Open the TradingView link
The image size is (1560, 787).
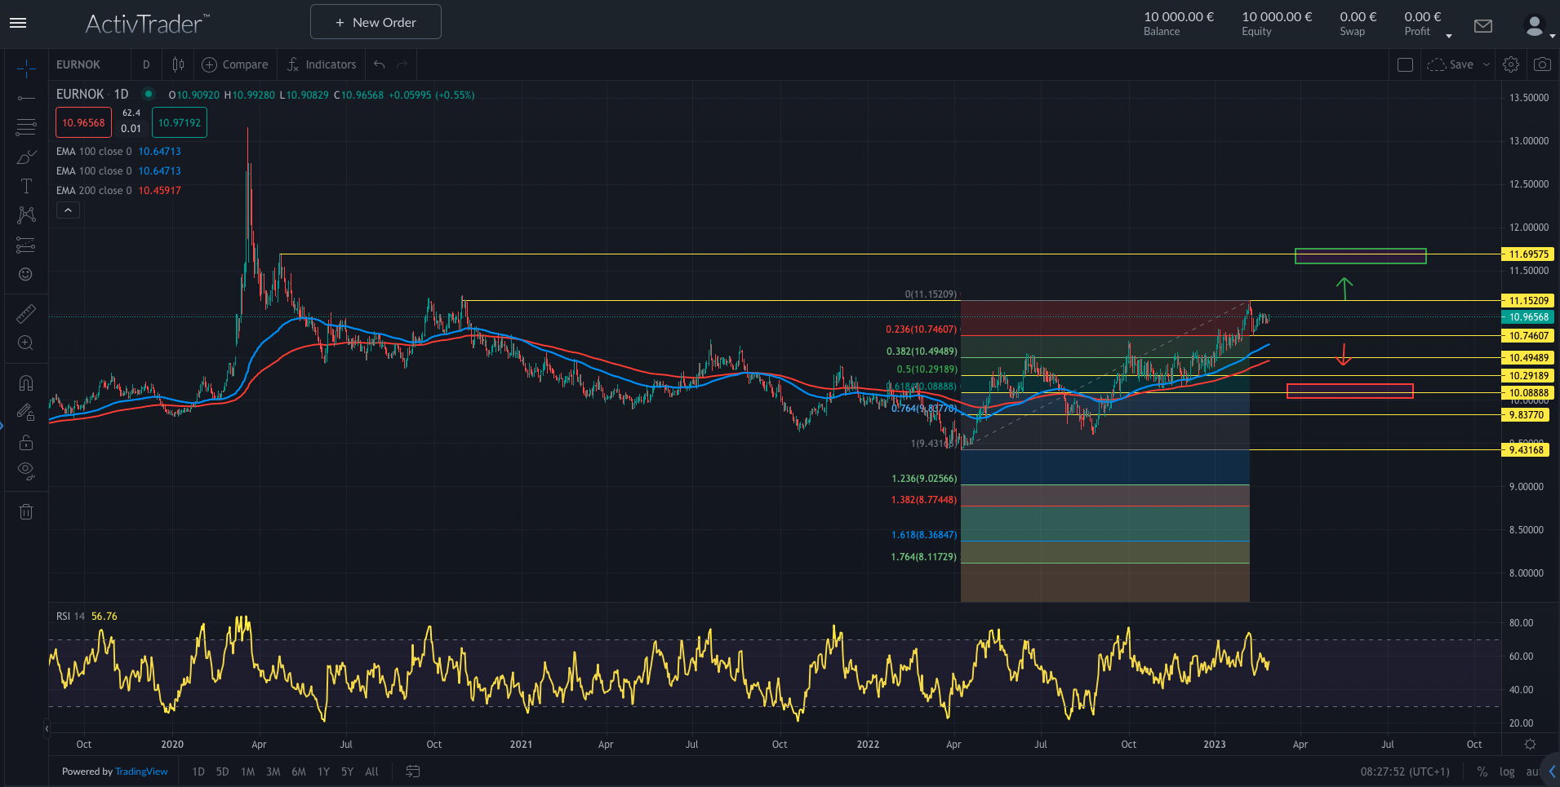pos(140,771)
